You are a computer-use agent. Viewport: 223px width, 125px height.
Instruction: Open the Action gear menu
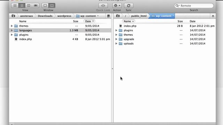117,6
